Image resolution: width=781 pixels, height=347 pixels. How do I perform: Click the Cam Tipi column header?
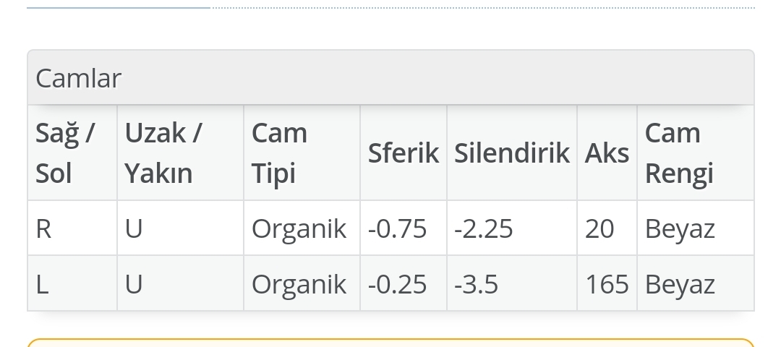point(302,153)
